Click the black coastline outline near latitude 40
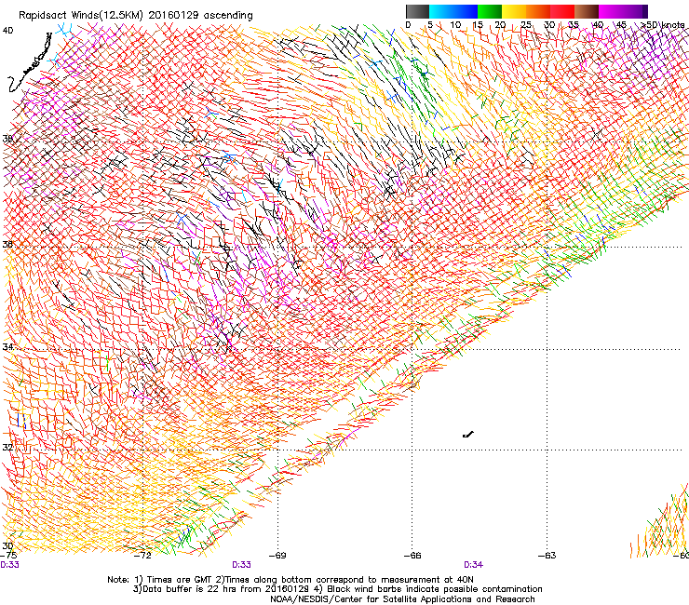The height and width of the screenshot is (605, 689). (29, 63)
